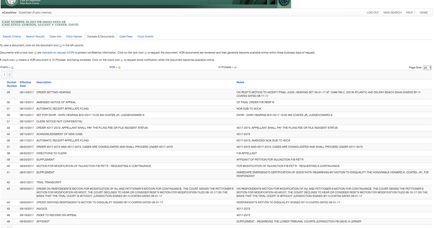
Task: Click effective date 09/30/2017 cell
Action: [x=27, y=221]
